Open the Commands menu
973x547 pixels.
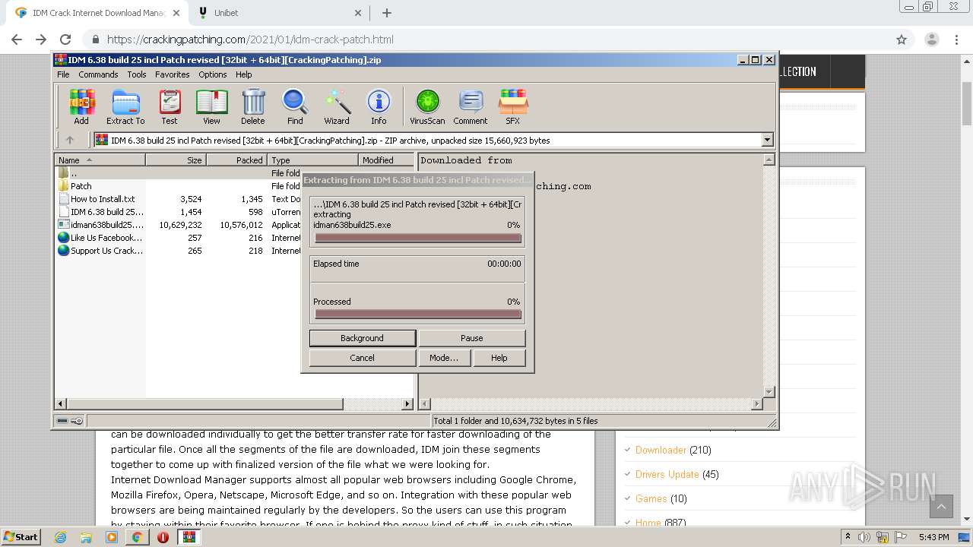(98, 74)
